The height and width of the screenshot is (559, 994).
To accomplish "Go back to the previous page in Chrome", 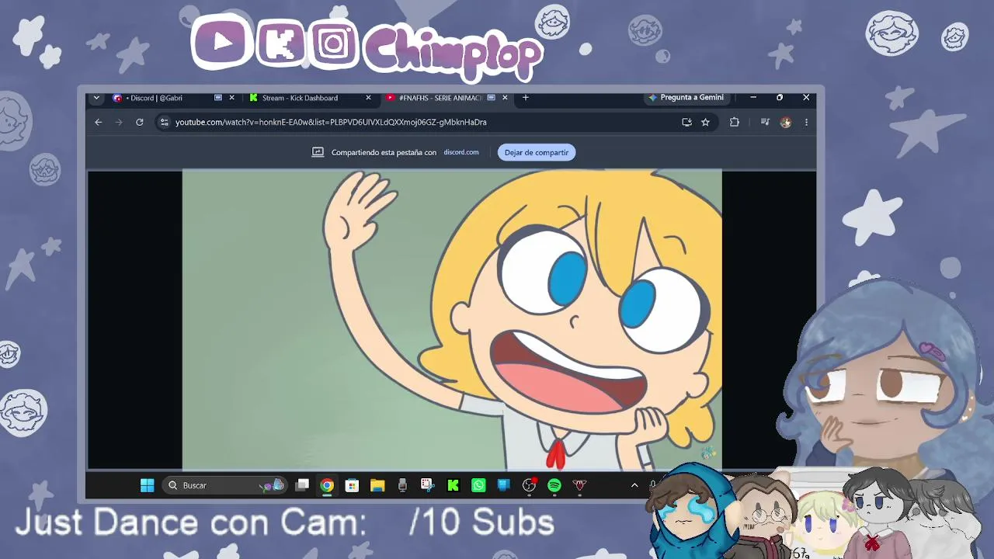I will tap(99, 122).
